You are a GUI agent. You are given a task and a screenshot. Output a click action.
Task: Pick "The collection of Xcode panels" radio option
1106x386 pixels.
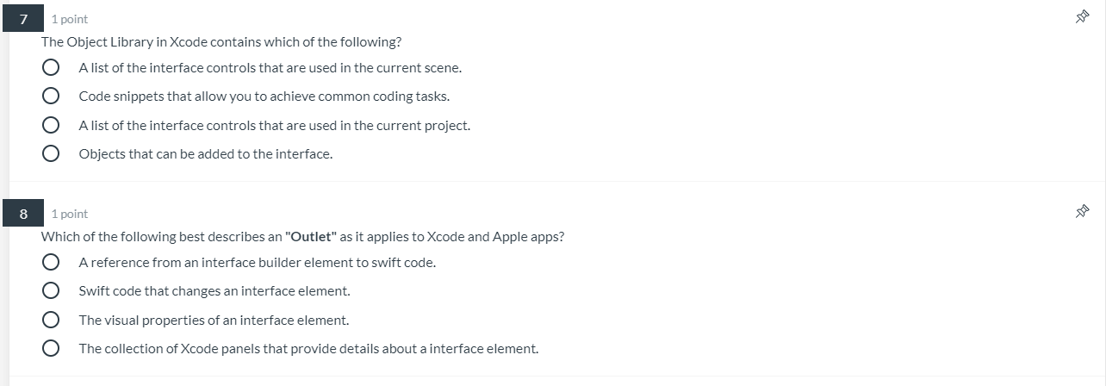coord(51,349)
